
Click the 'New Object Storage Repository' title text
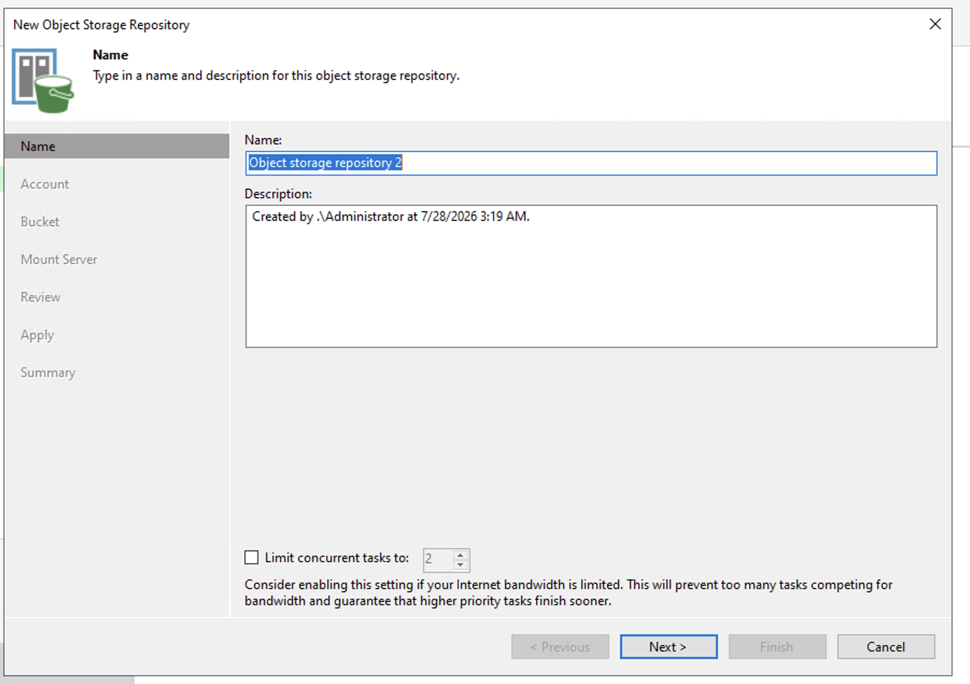pyautogui.click(x=101, y=25)
